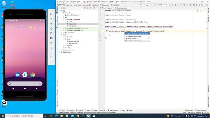This screenshot has width=210, height=118.
Task: Tap the phone's back navigation button
Action: pyautogui.click(x=13, y=88)
